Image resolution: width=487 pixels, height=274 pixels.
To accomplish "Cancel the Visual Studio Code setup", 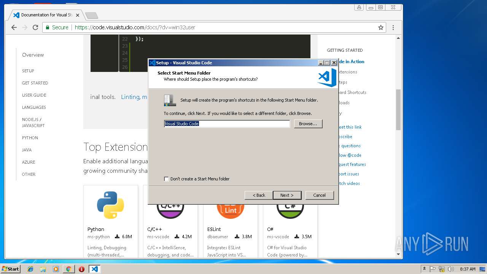I will (x=319, y=195).
